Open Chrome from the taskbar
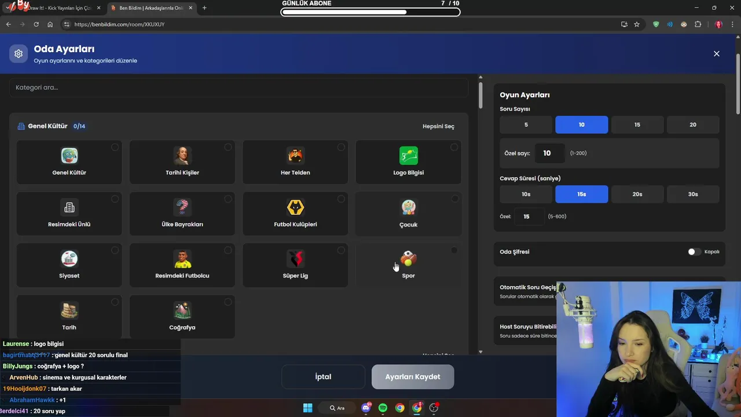The height and width of the screenshot is (417, 741). (400, 408)
